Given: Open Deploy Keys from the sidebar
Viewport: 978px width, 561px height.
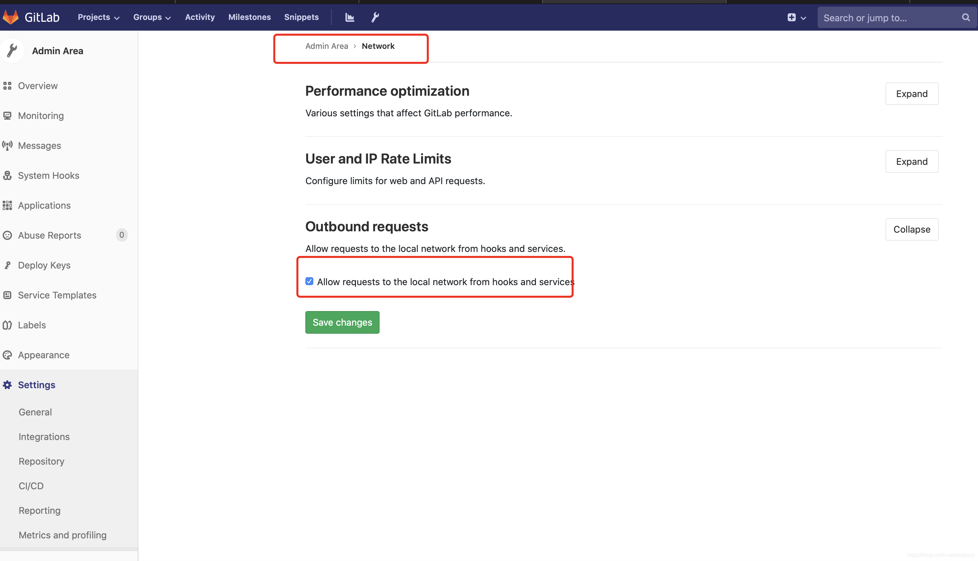Looking at the screenshot, I should 44,265.
